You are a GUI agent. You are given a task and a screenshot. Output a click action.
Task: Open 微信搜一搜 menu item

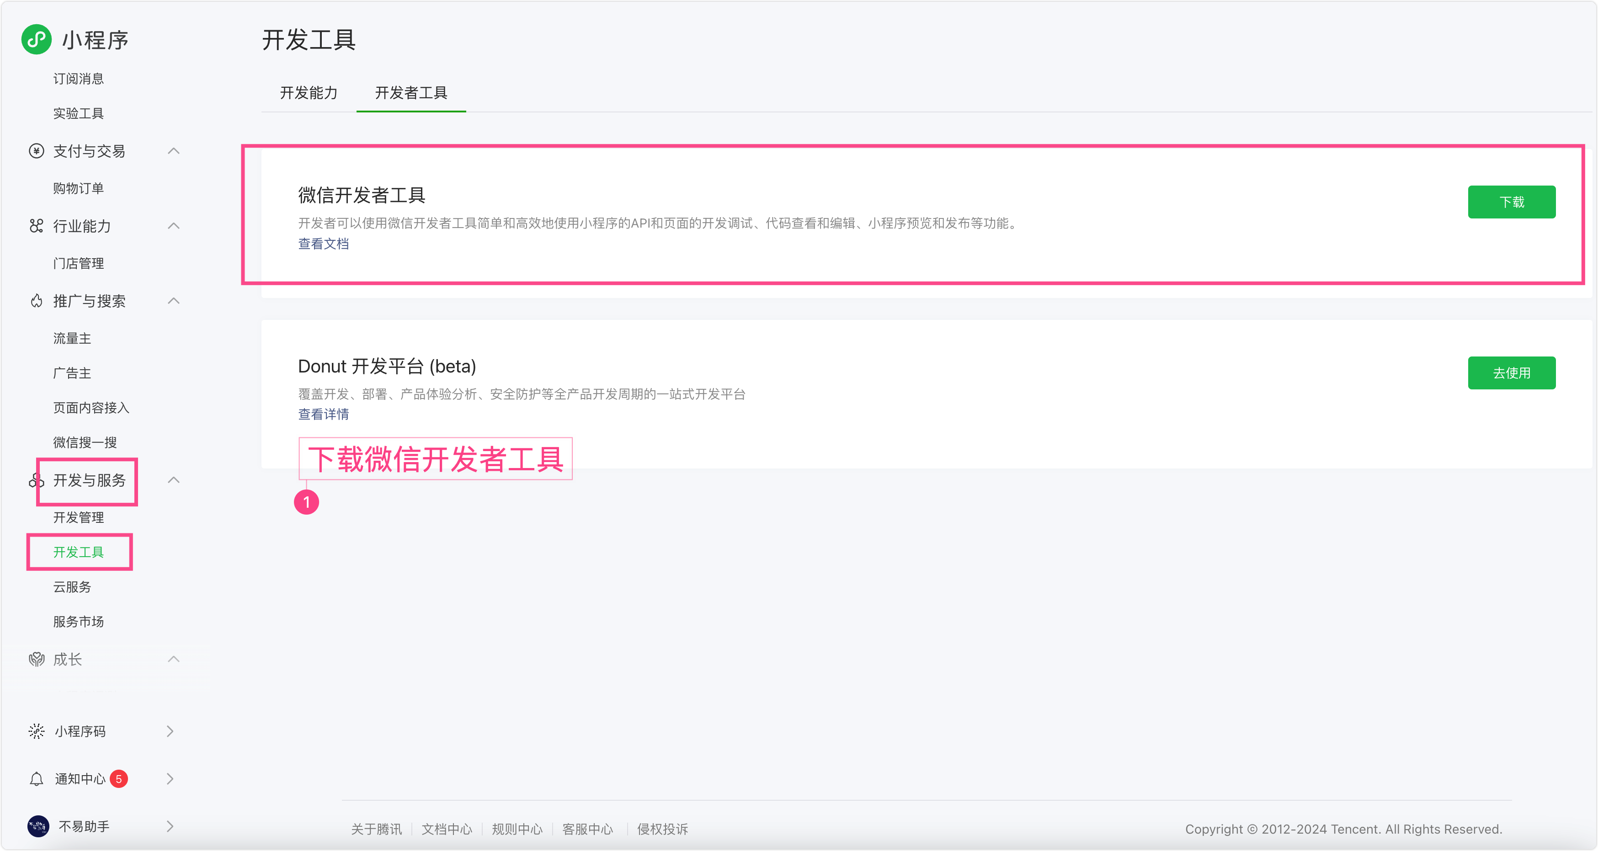coord(85,443)
